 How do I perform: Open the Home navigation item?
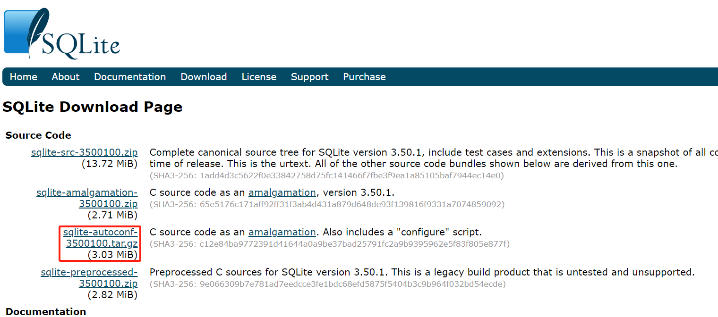point(23,76)
